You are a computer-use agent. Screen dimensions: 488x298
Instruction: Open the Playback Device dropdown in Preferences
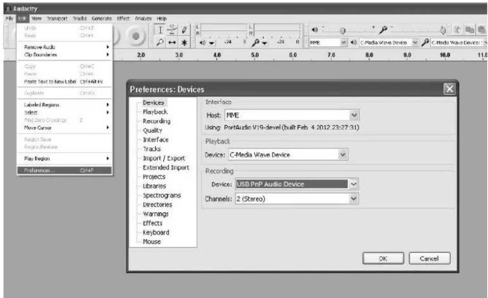point(288,155)
